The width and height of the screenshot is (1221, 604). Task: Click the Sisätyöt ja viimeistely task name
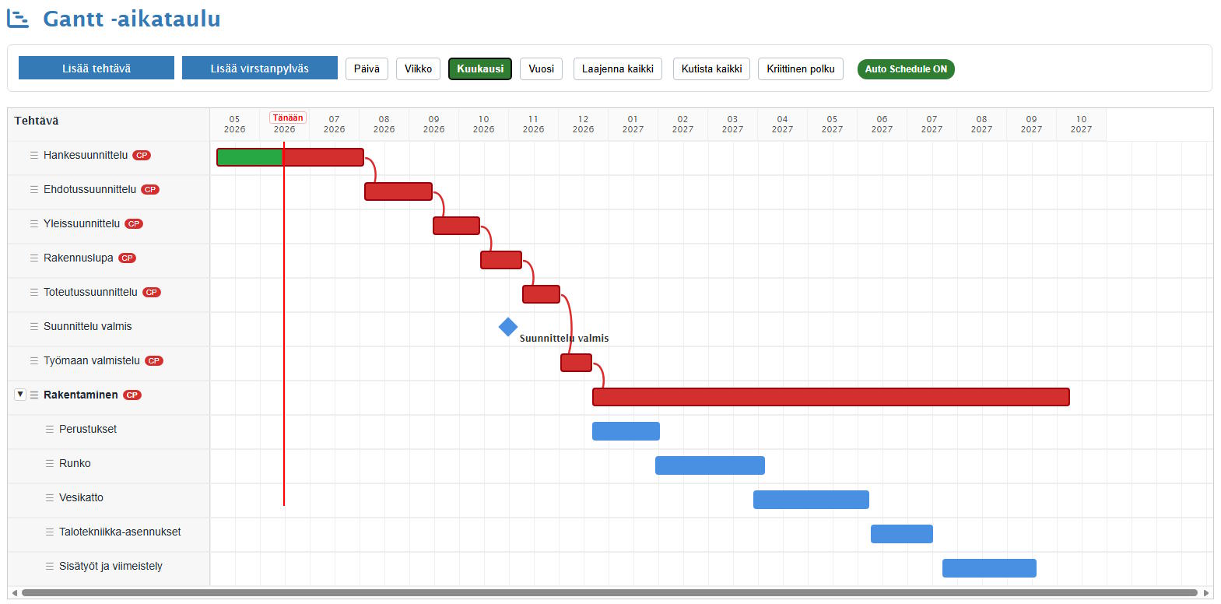click(111, 566)
